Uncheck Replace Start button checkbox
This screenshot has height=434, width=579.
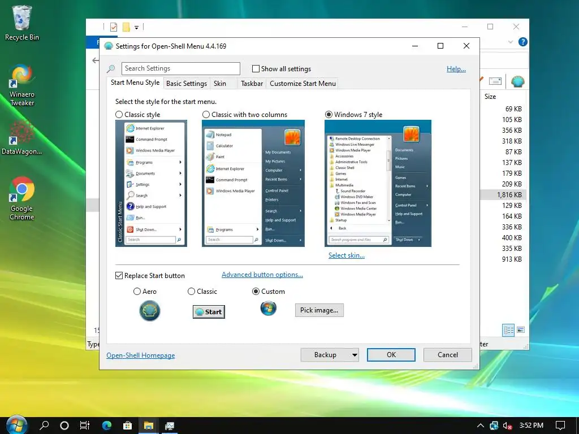click(x=119, y=276)
